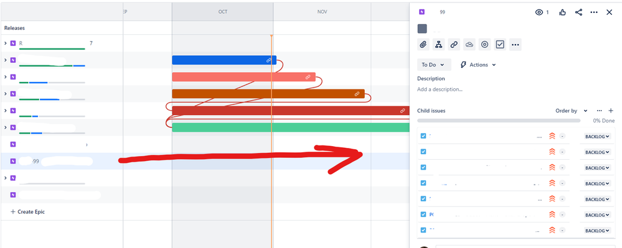
Task: Click the orange today marker on timeline
Action: pyautogui.click(x=271, y=37)
